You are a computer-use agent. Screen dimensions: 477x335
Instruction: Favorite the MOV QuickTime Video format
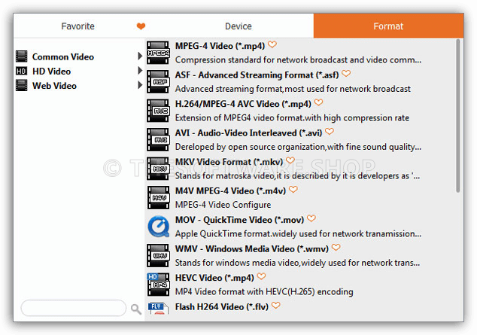point(311,218)
